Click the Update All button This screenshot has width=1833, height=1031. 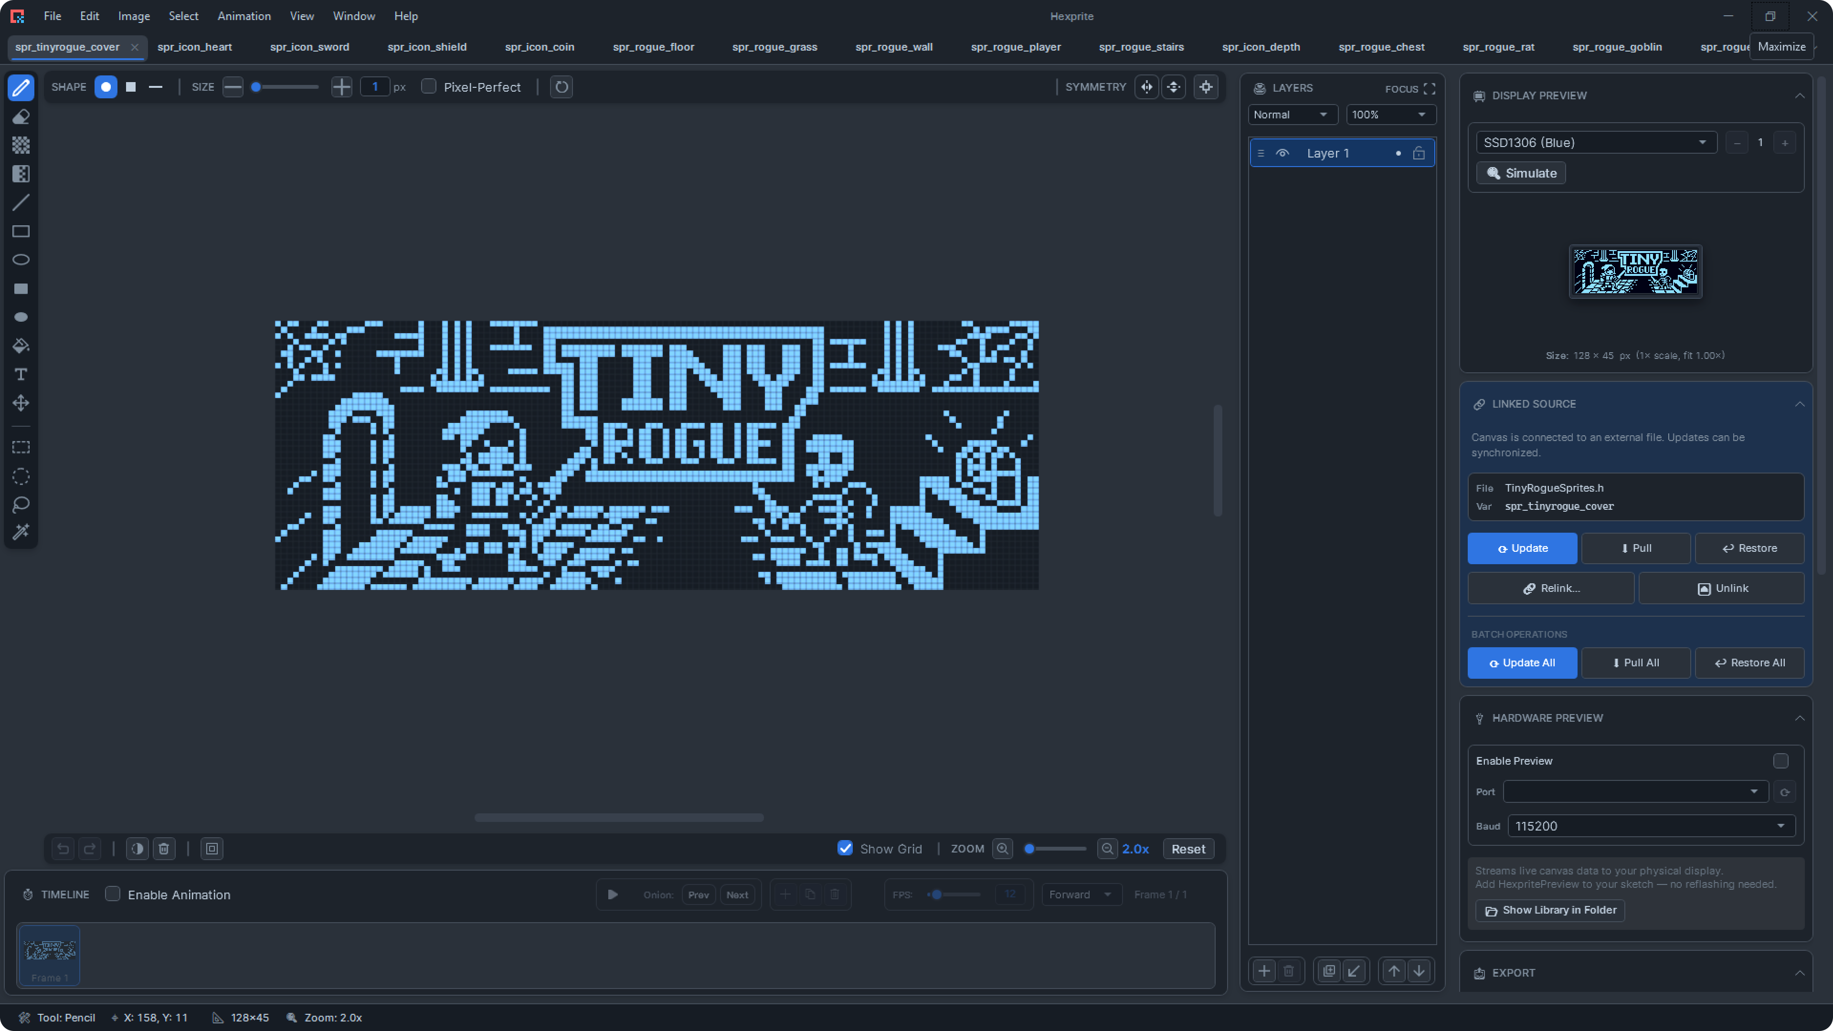pos(1522,663)
